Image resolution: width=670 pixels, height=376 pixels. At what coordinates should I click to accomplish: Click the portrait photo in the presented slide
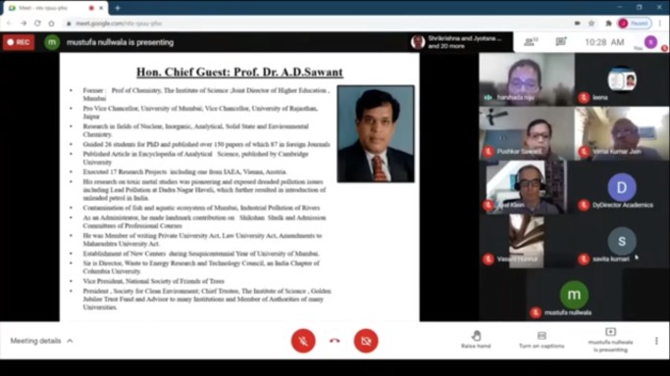coord(376,134)
